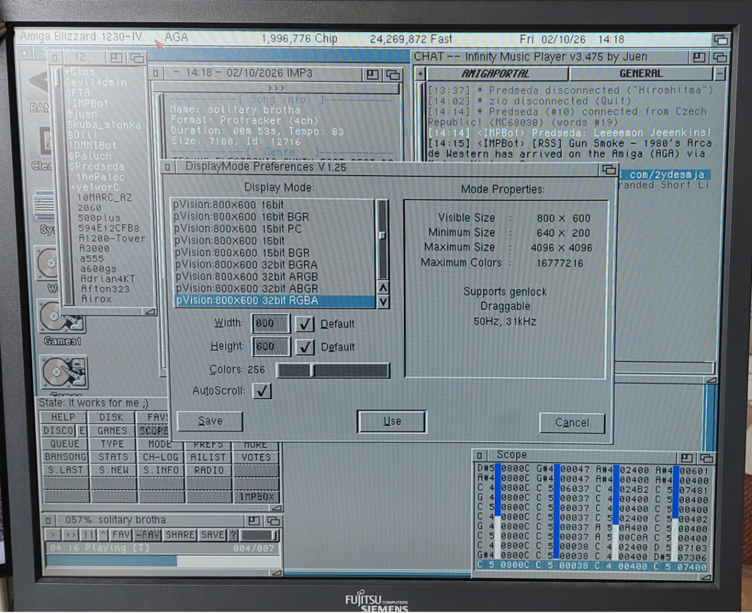Share the current song with SHARE button
Image resolution: width=752 pixels, height=613 pixels.
[x=180, y=534]
